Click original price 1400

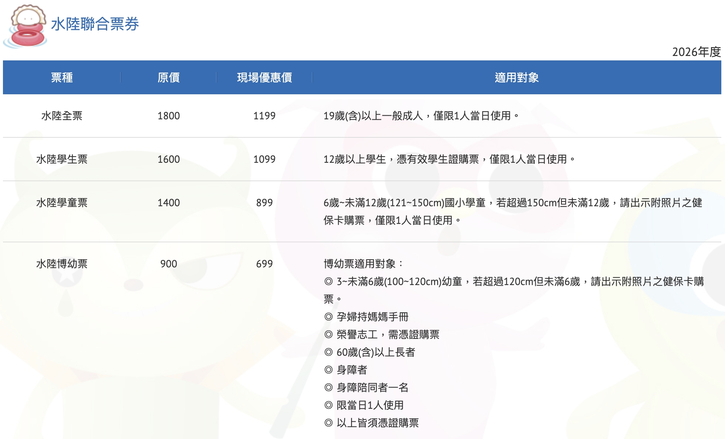click(x=169, y=203)
